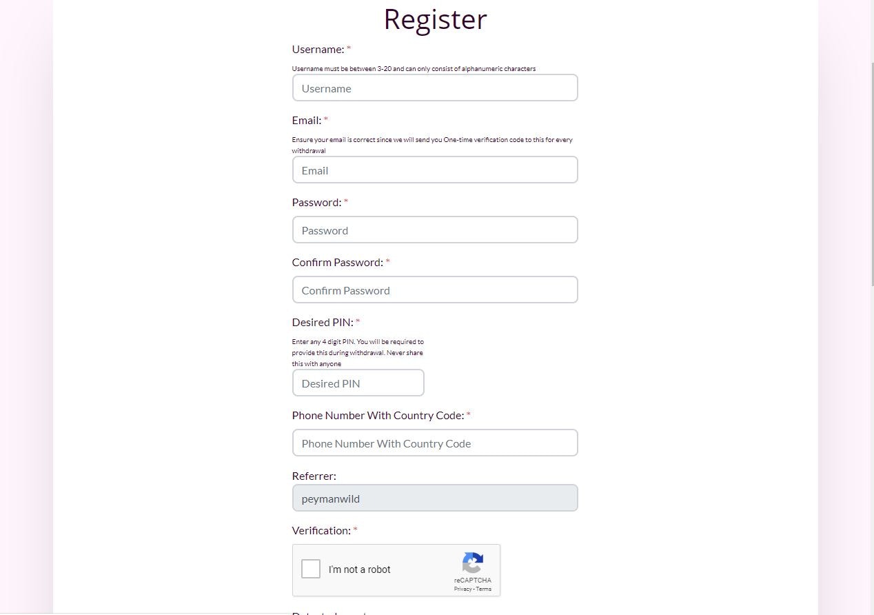Select the Phone Number With Country Code field
Screen dimensions: 874x615
(x=435, y=443)
